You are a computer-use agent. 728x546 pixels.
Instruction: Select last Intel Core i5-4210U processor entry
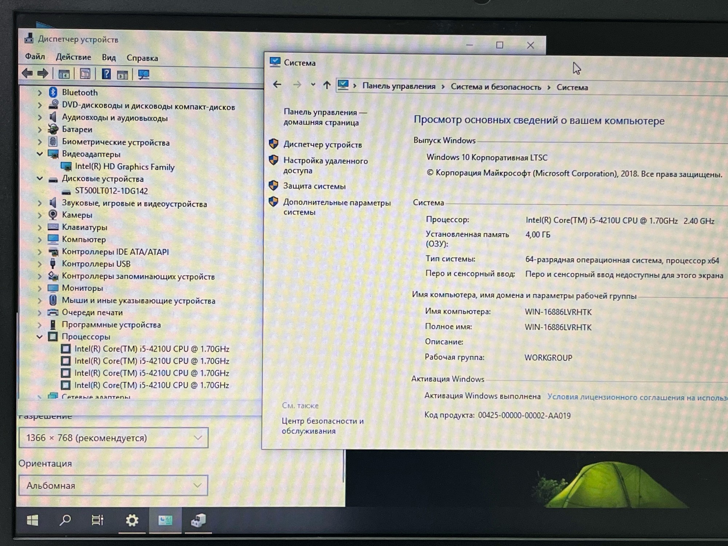[x=152, y=385]
